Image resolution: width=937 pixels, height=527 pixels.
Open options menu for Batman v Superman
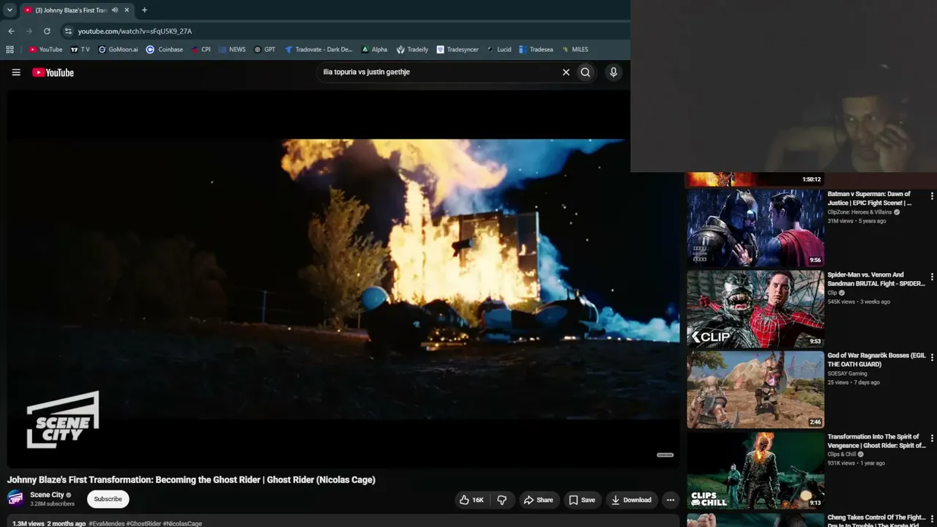[x=932, y=196]
